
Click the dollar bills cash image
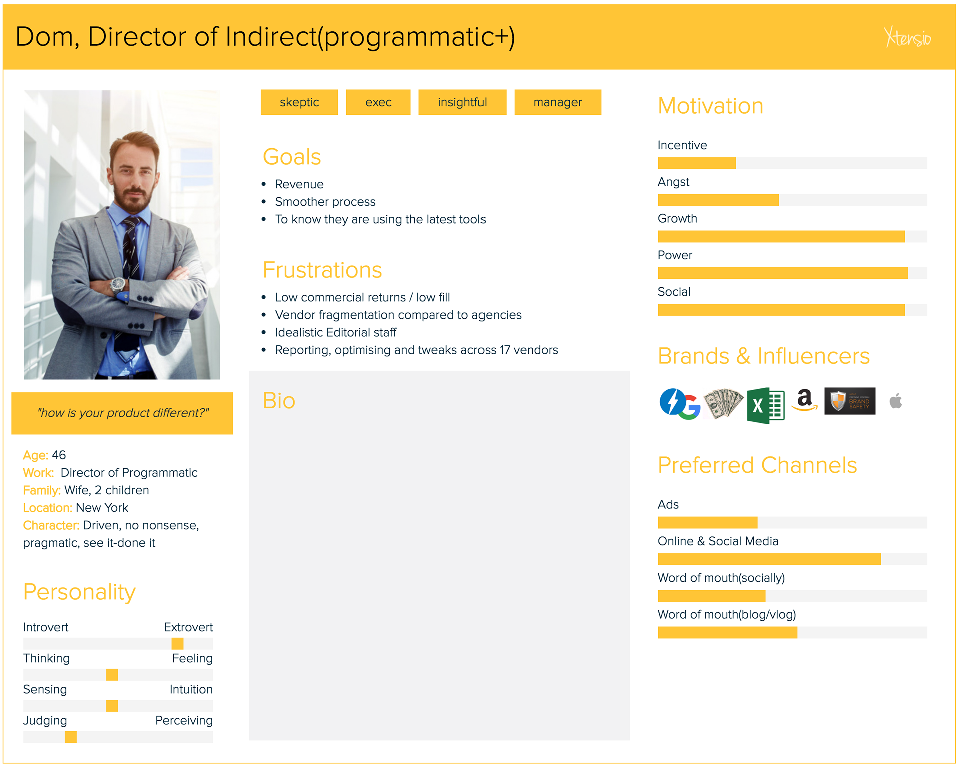coord(723,403)
